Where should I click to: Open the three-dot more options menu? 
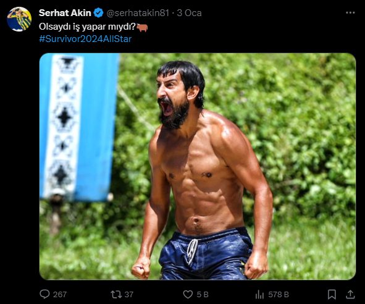[x=350, y=12]
